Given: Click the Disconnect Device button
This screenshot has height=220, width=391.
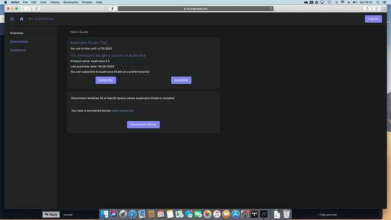Looking at the screenshot, I should 143,125.
